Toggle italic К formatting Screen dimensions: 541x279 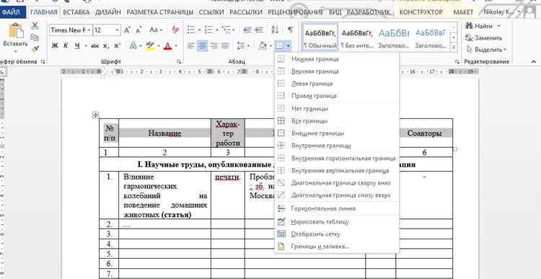coord(66,45)
